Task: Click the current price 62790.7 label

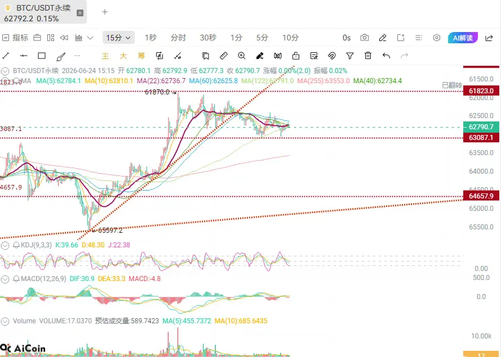Action: click(x=481, y=127)
